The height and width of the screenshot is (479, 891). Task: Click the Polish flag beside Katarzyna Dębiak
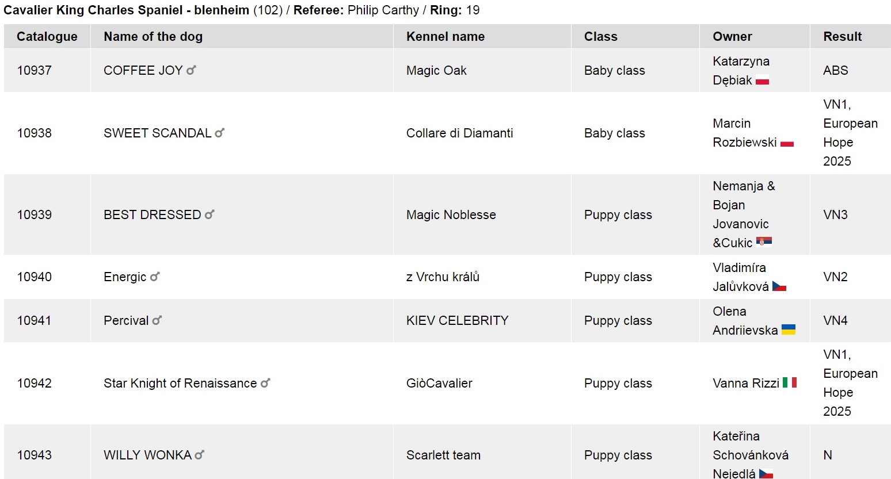pos(762,81)
